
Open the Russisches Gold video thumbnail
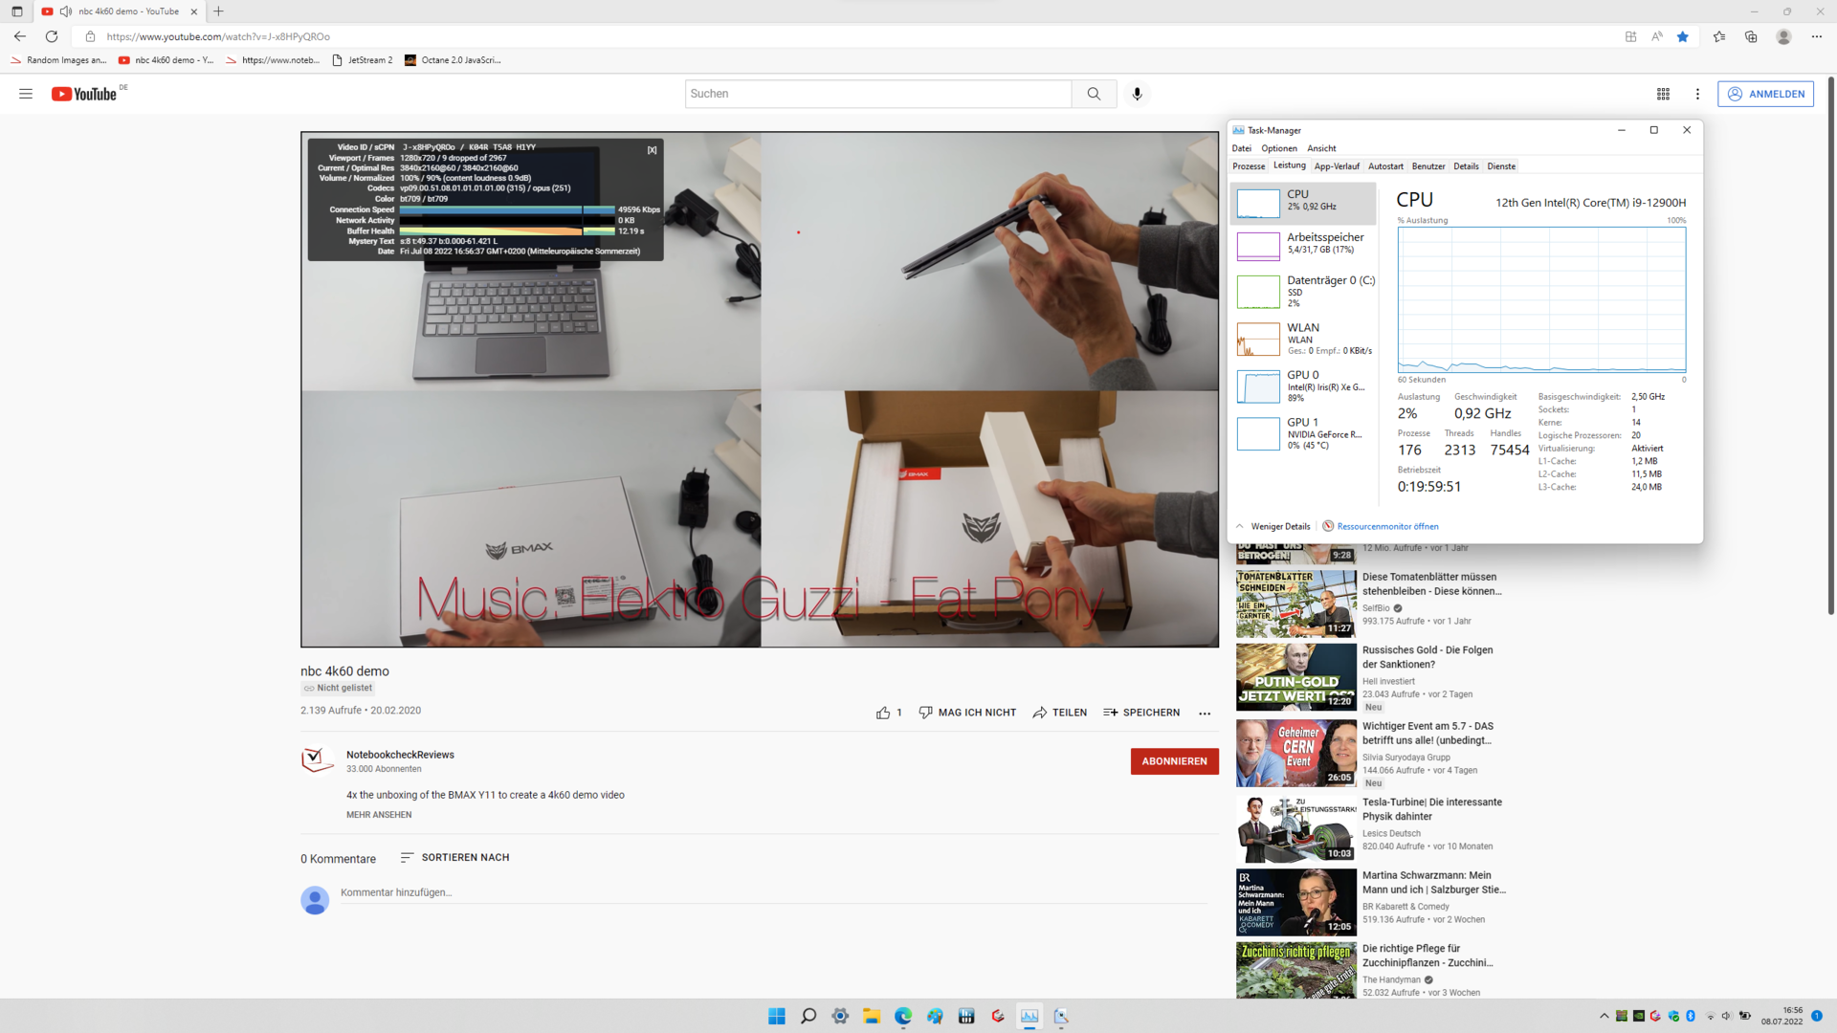1295,676
